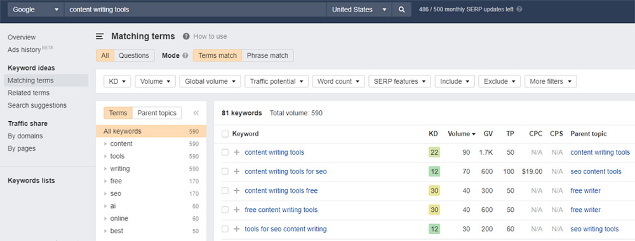635x241 pixels.
Task: Open parent topic 'seo content tools'
Action: coord(596,171)
